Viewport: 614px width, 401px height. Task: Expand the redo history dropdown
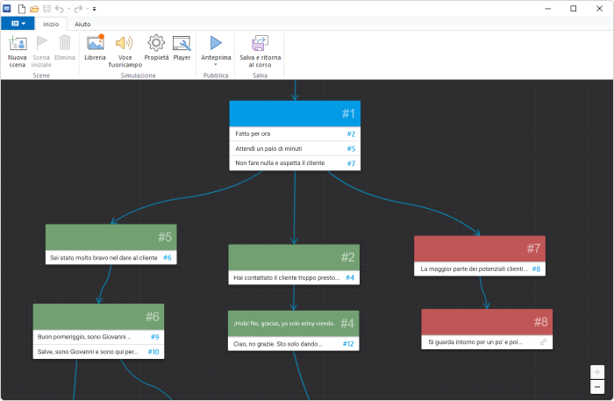tap(88, 9)
